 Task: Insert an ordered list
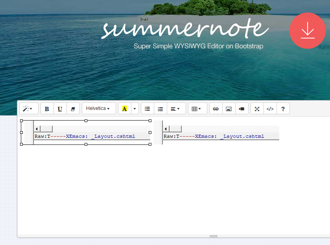[x=160, y=108]
